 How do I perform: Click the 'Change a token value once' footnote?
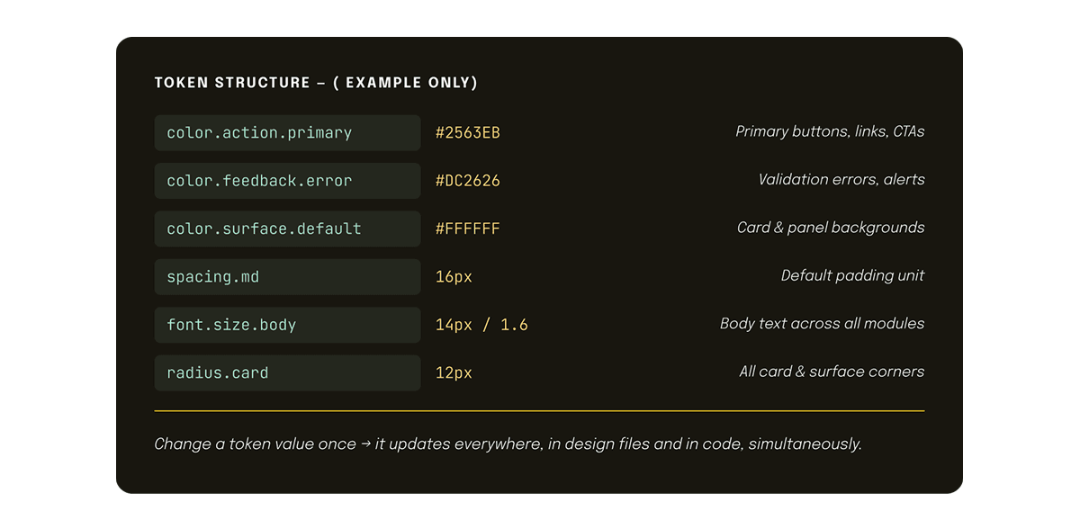point(508,444)
